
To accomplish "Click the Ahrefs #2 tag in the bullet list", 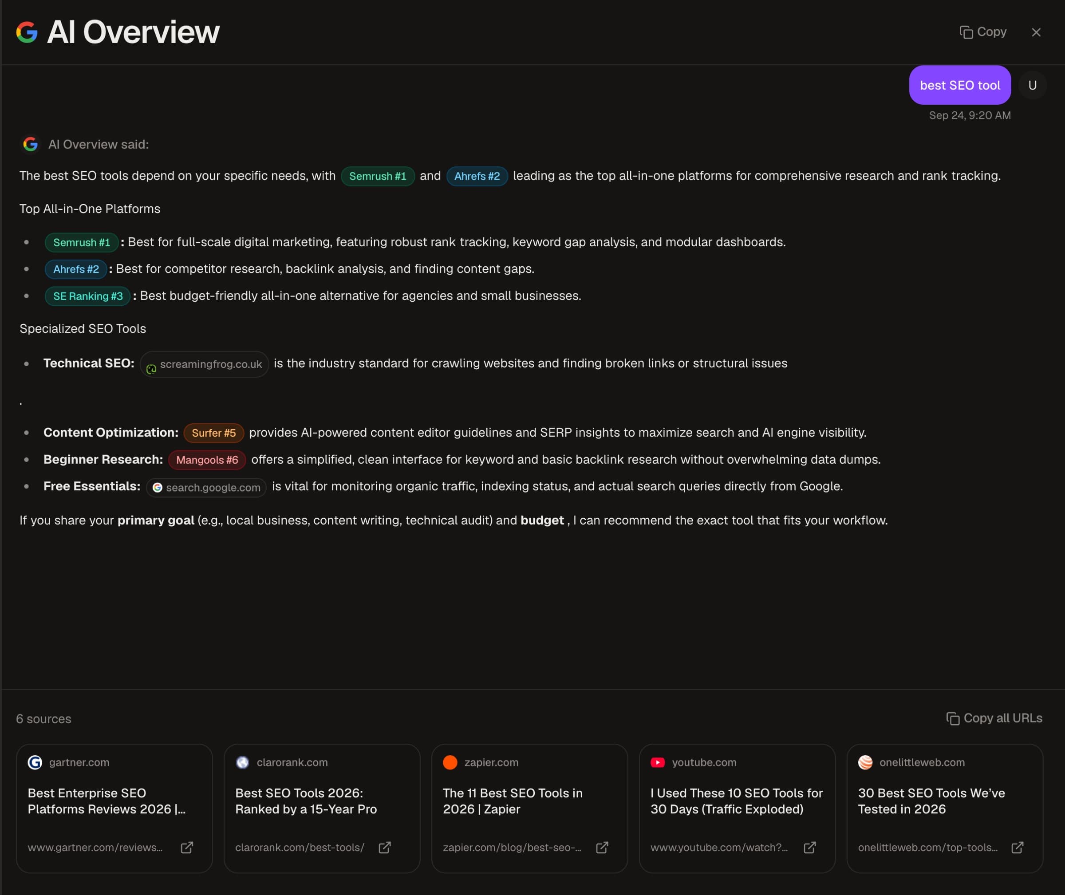I will tap(76, 269).
